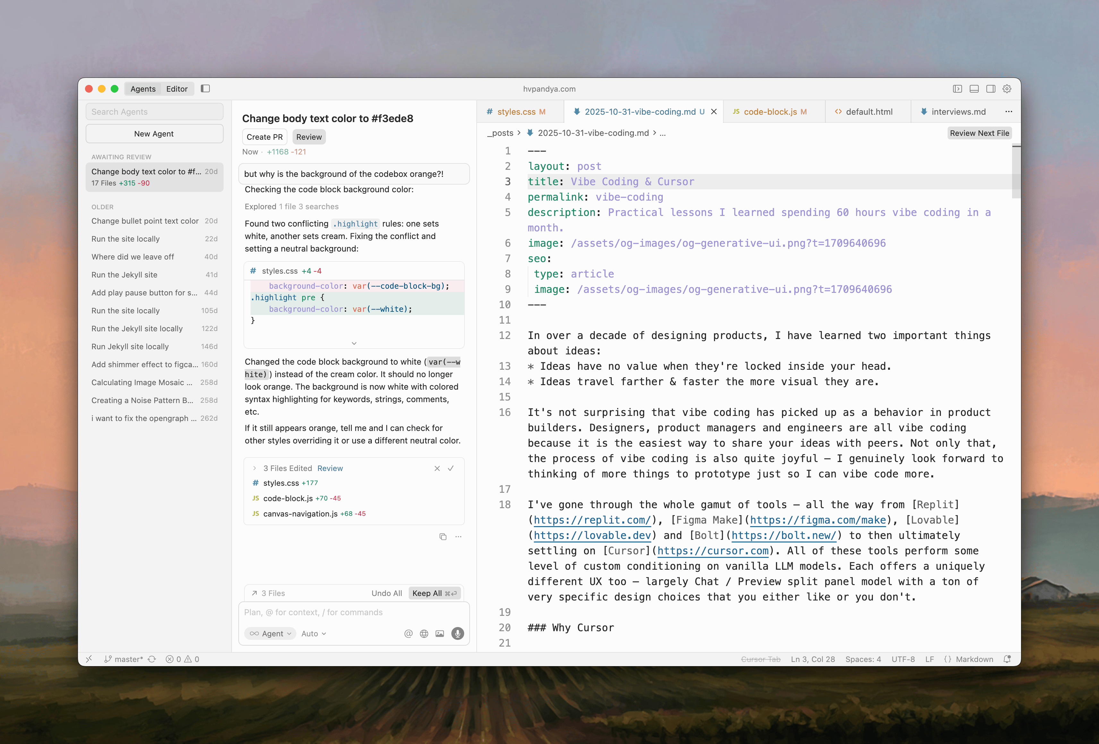Toggle the bottom panel layout icon
1099x744 pixels.
[x=974, y=89]
